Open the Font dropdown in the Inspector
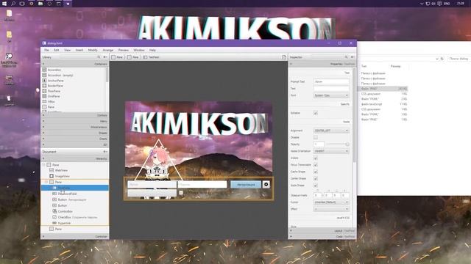471x264 pixels. point(331,95)
